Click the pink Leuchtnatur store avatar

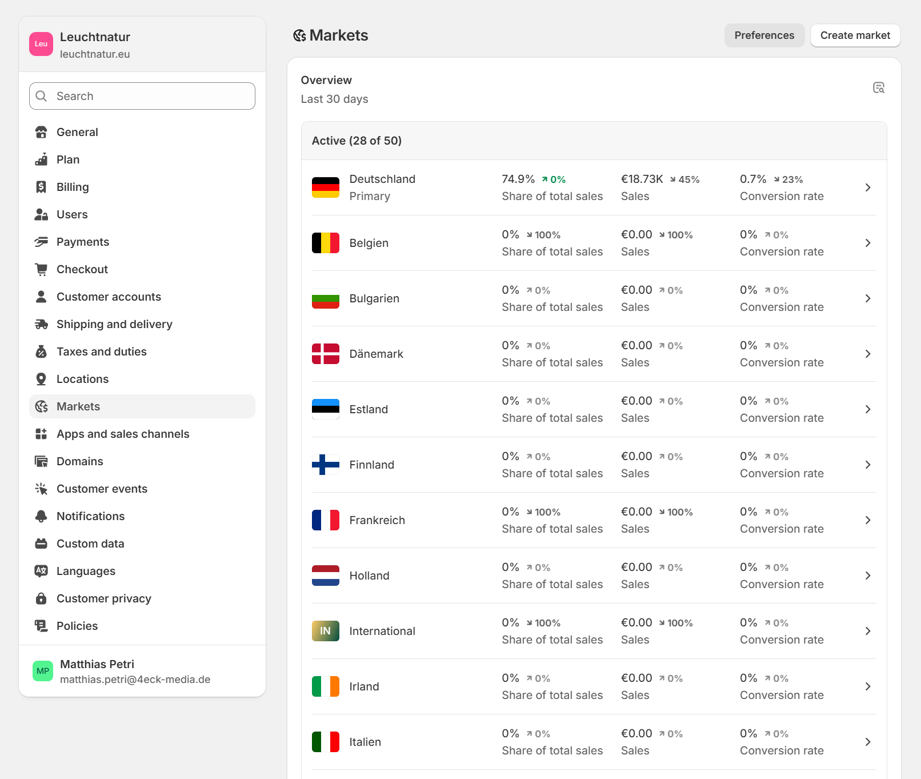click(41, 44)
